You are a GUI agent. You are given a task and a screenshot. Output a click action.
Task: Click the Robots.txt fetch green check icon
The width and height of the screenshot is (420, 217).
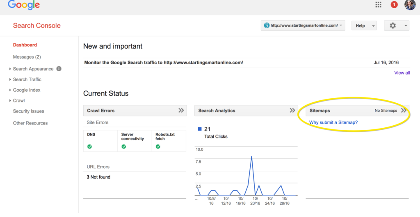click(x=158, y=147)
